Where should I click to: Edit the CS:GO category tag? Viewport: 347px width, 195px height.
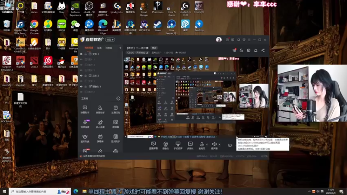point(137,52)
